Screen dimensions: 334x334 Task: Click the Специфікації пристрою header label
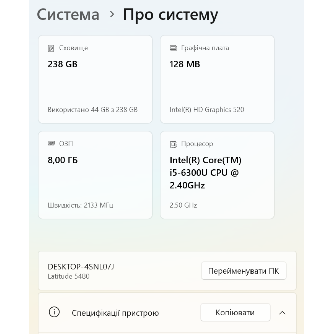(115, 313)
